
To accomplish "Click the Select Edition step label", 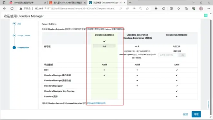I will tap(23, 48).
